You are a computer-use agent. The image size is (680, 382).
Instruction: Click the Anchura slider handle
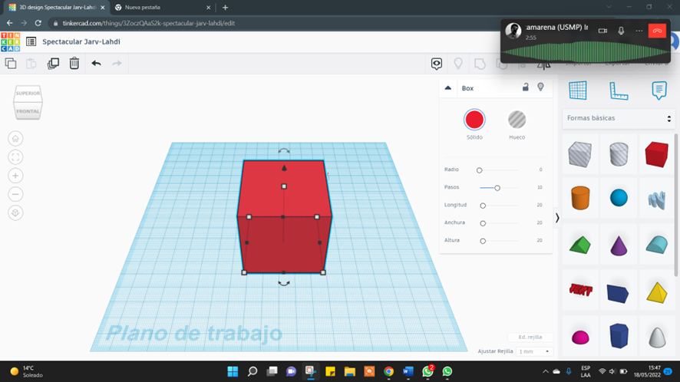(x=483, y=223)
